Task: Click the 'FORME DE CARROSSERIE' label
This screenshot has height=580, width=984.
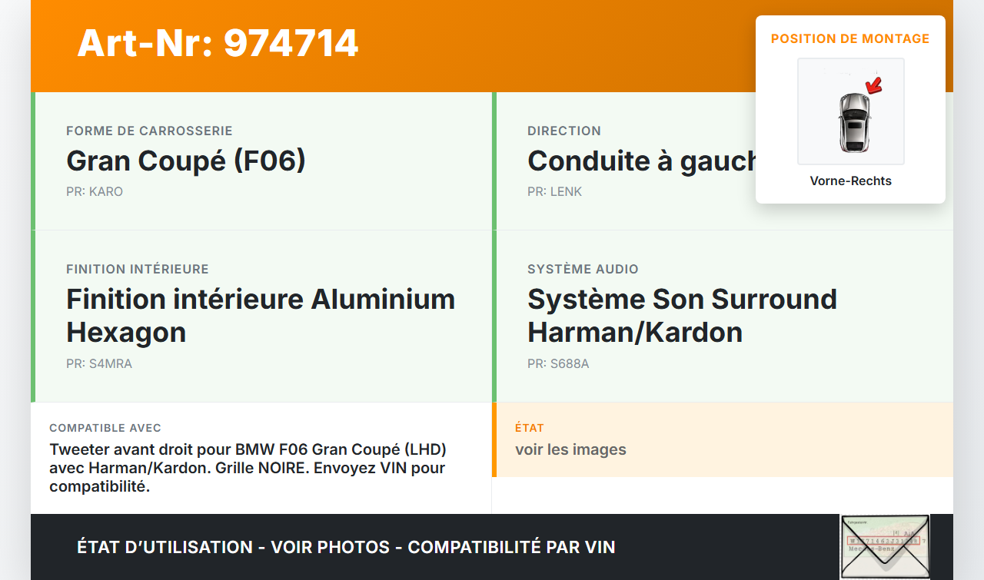Action: [149, 131]
